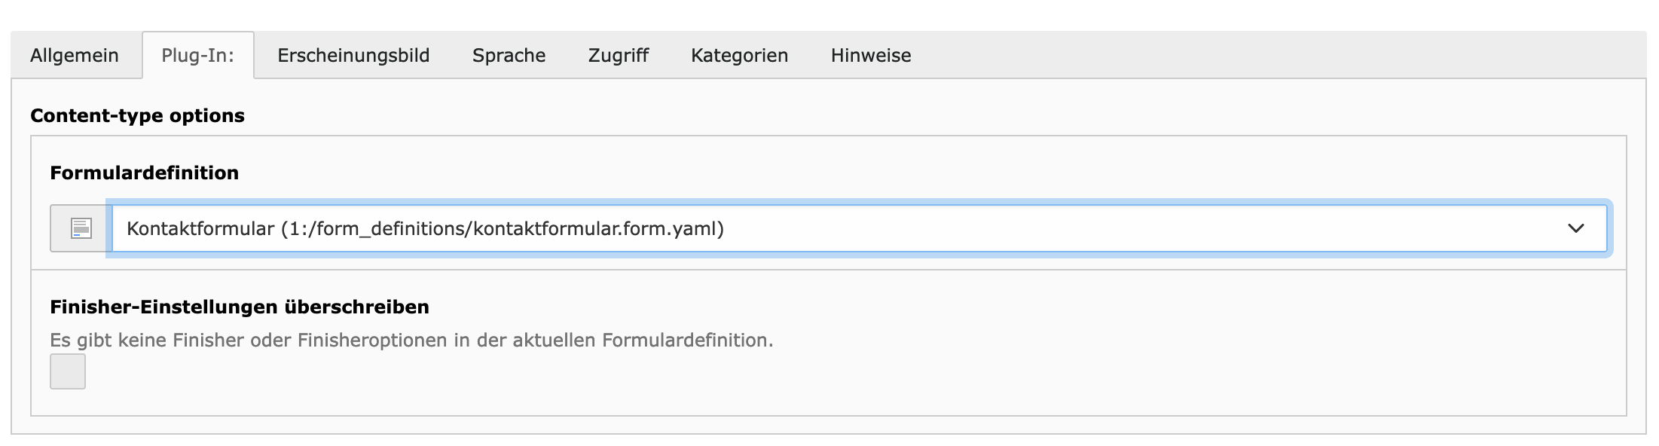Image resolution: width=1659 pixels, height=446 pixels.
Task: Switch to the Allgemein tab
Action: tap(75, 56)
